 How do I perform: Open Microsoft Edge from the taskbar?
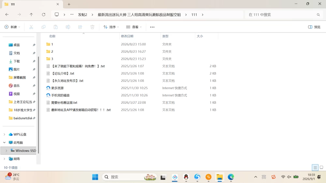click(231, 177)
